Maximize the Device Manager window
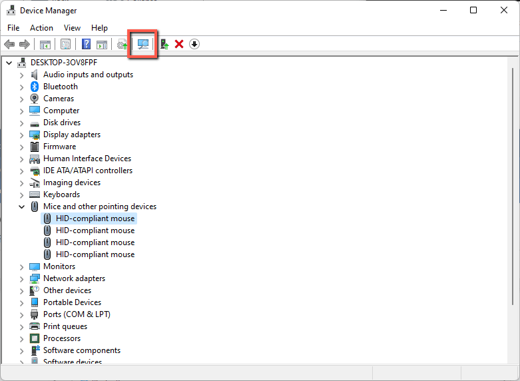520x381 pixels. click(473, 10)
